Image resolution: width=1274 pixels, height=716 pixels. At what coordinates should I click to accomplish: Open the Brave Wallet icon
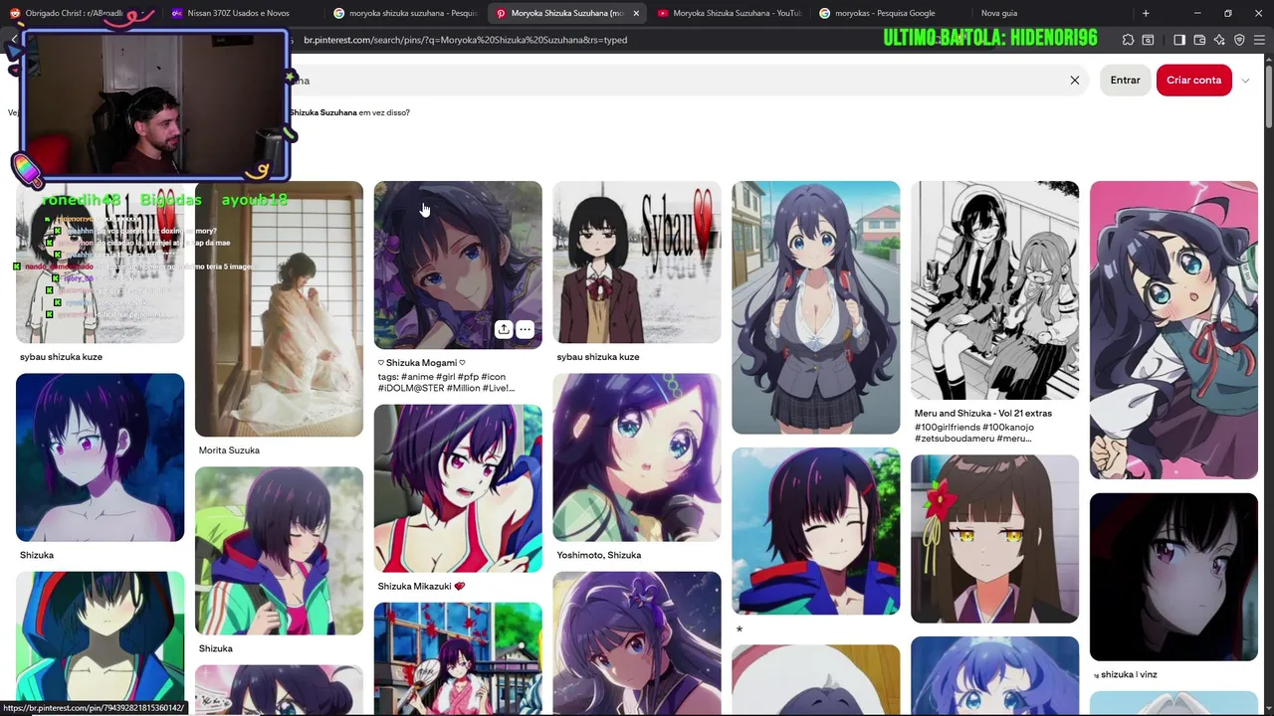tap(1199, 40)
